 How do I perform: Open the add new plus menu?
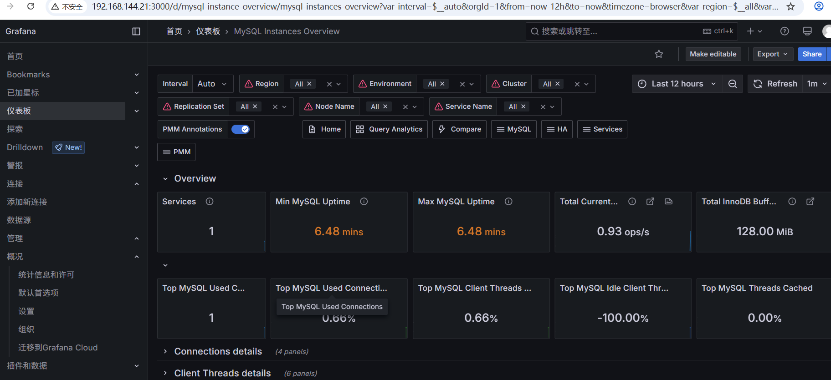[754, 31]
